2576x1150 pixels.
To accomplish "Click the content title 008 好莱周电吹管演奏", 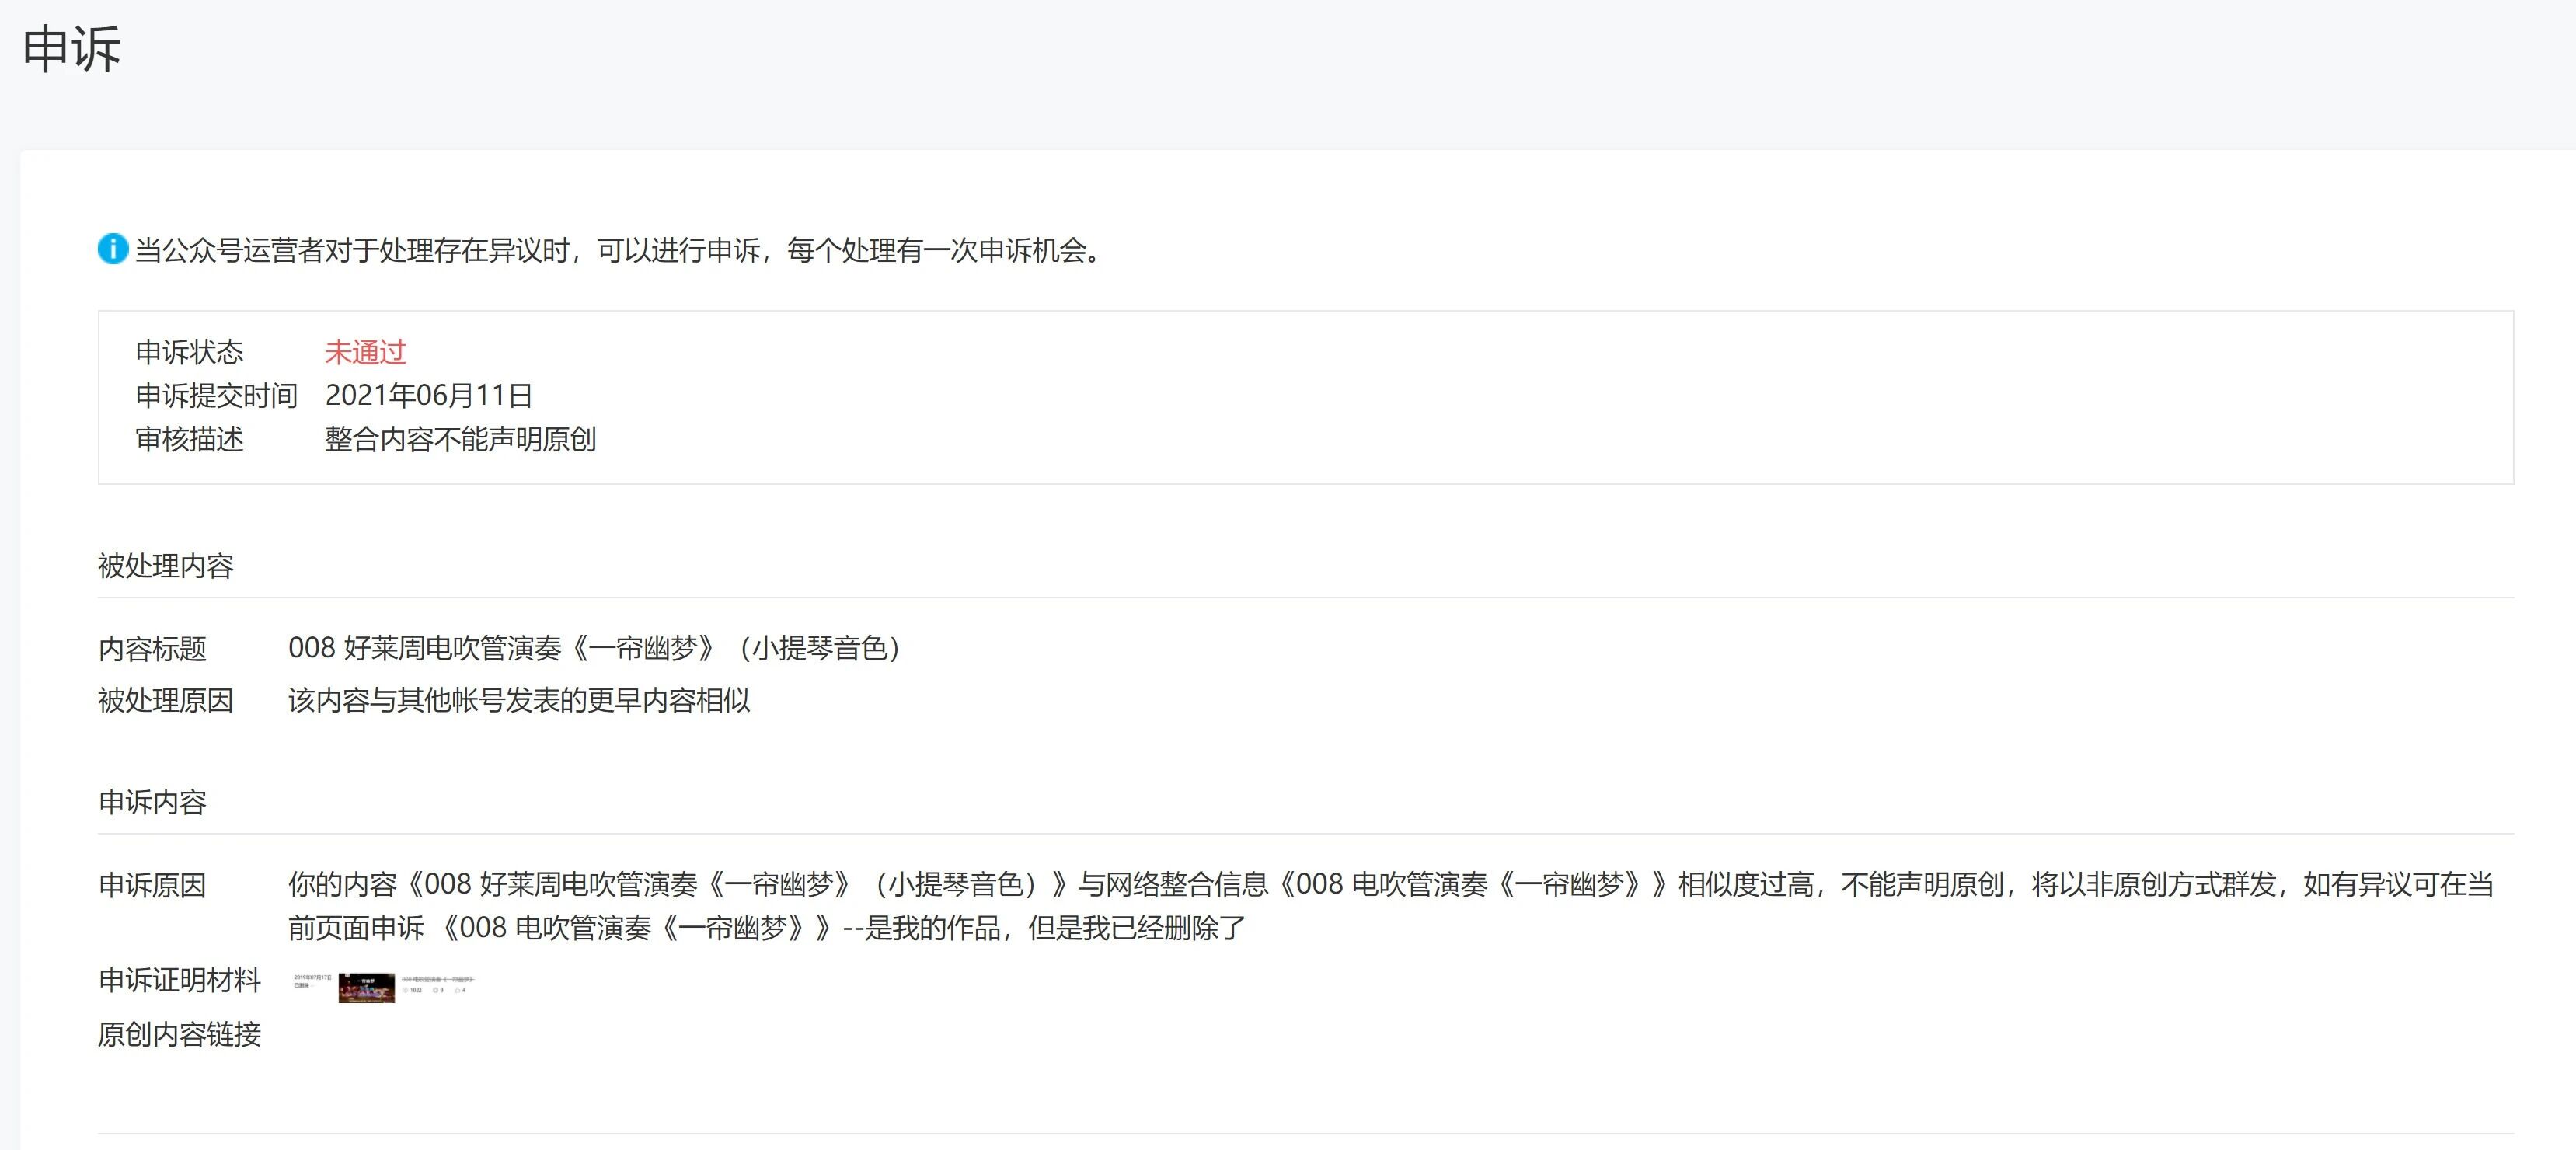I will tap(594, 649).
